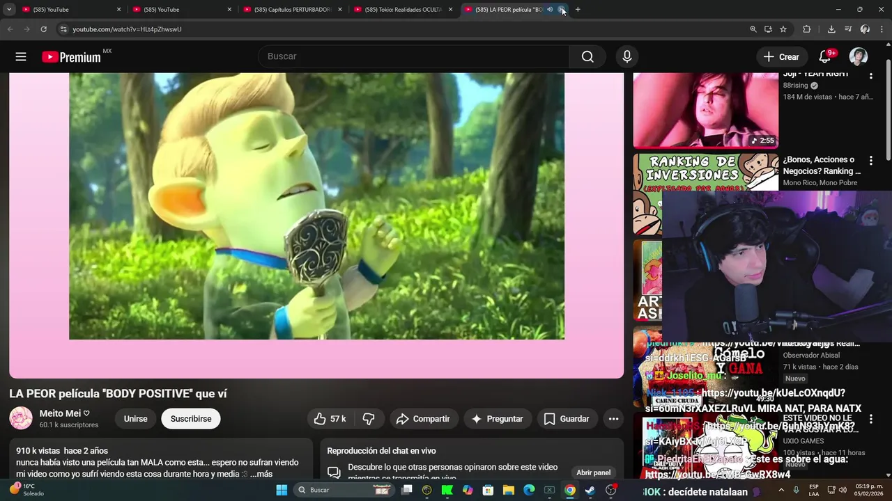Screen dimensions: 892x501
Task: Create content with Crear button
Action: click(x=781, y=57)
